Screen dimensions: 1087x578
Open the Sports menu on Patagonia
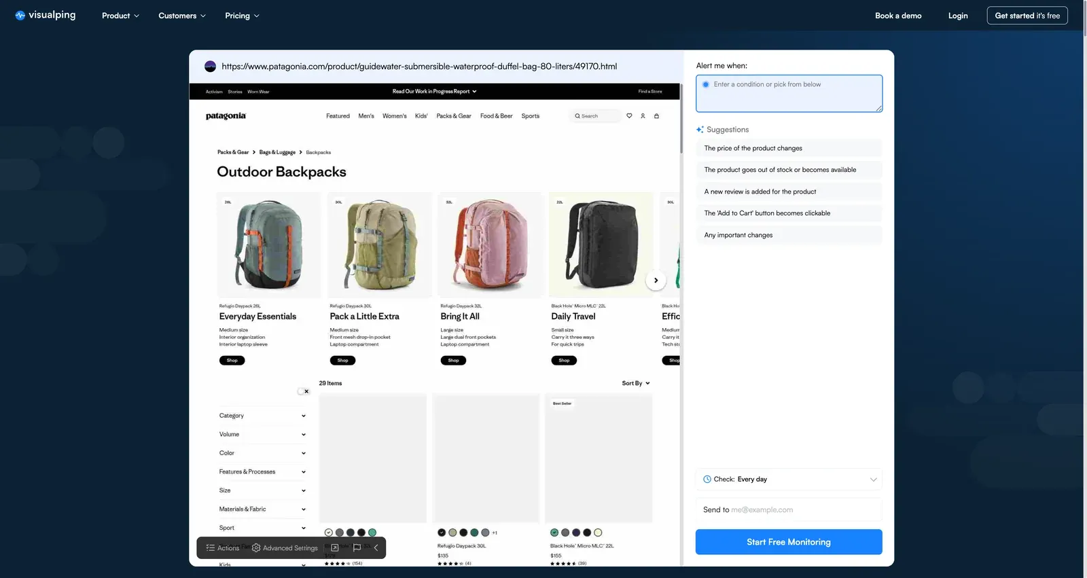[x=531, y=116]
